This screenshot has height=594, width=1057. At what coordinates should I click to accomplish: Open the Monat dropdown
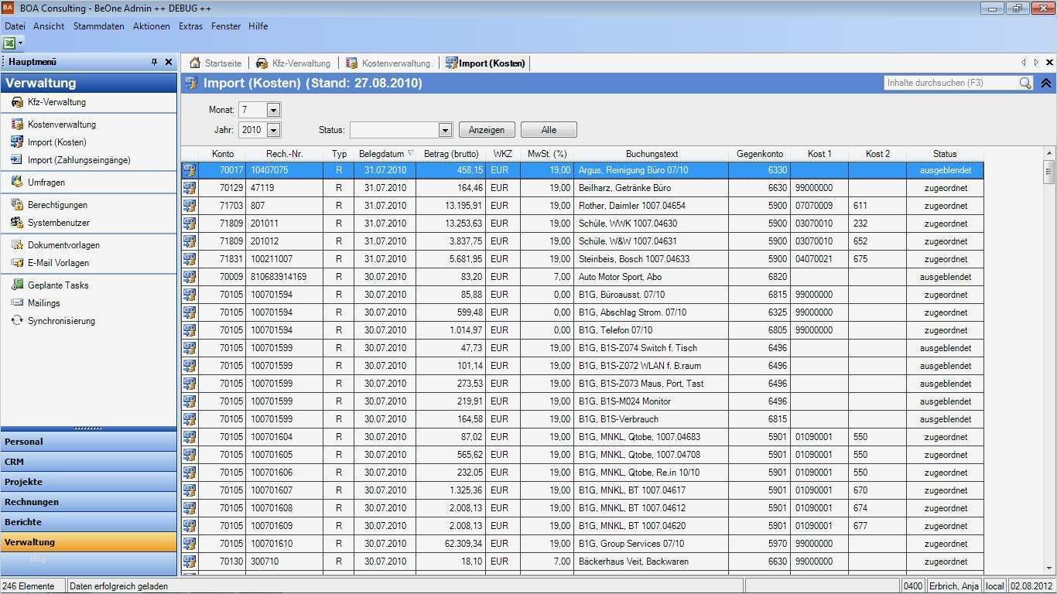[x=273, y=109]
